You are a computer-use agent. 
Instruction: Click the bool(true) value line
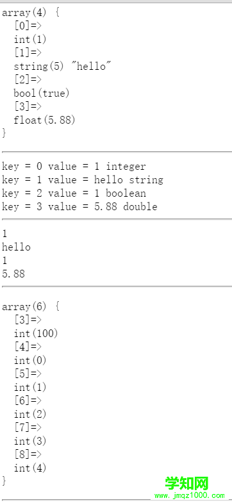click(42, 94)
